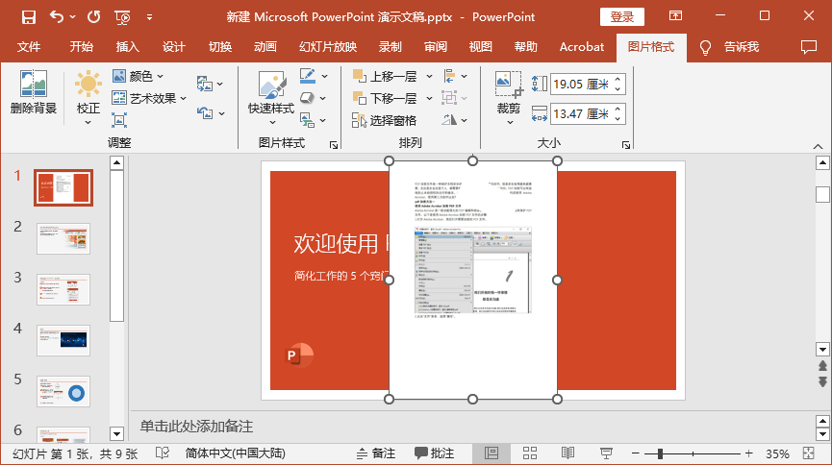Click the 裁剪 crop tool

[x=508, y=98]
